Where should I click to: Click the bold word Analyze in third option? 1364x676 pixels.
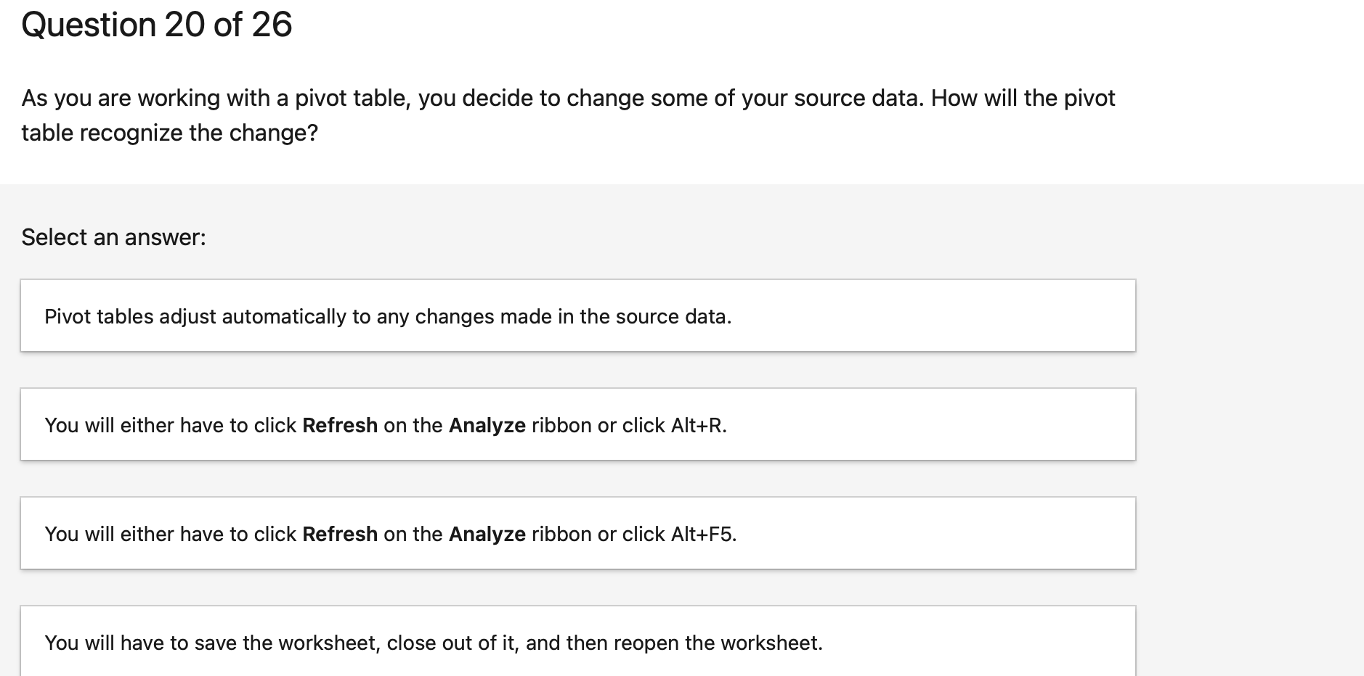click(x=487, y=534)
